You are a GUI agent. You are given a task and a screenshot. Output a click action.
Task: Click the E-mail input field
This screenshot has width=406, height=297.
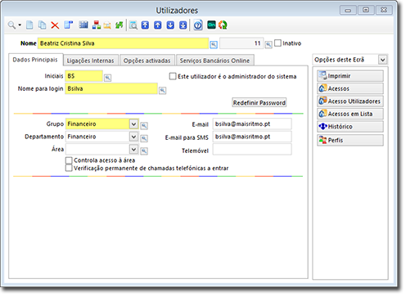pyautogui.click(x=252, y=124)
